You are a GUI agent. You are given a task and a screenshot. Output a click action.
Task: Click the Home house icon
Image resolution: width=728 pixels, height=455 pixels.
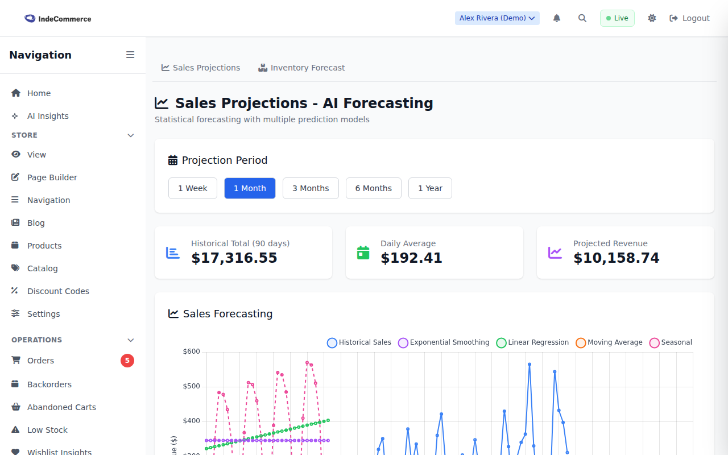16,93
